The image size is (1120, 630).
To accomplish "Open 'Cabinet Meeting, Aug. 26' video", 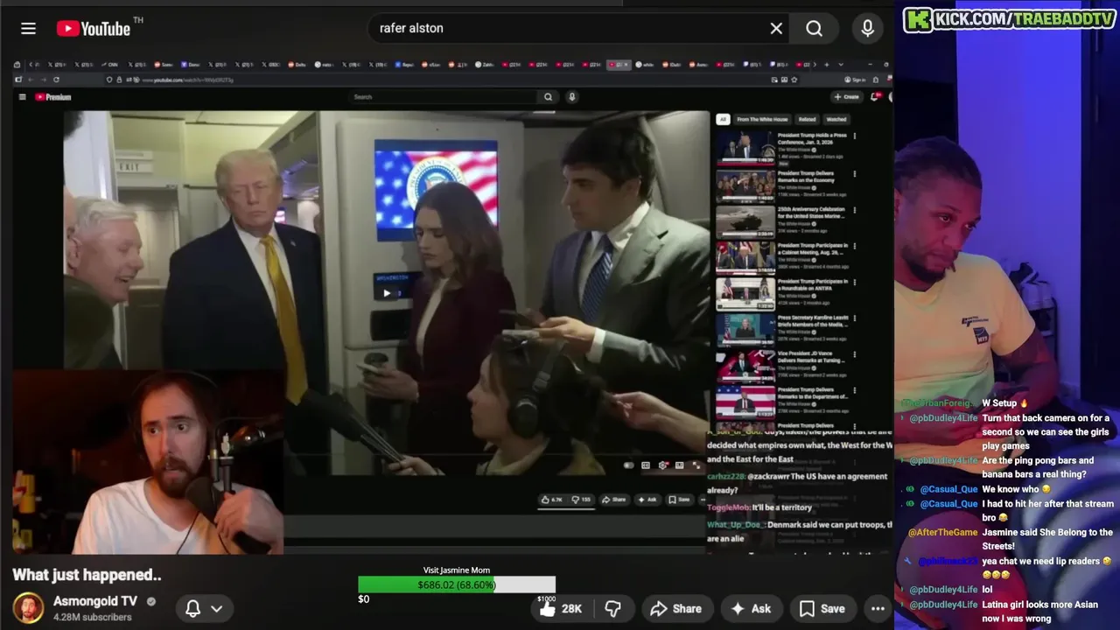I will click(x=745, y=257).
